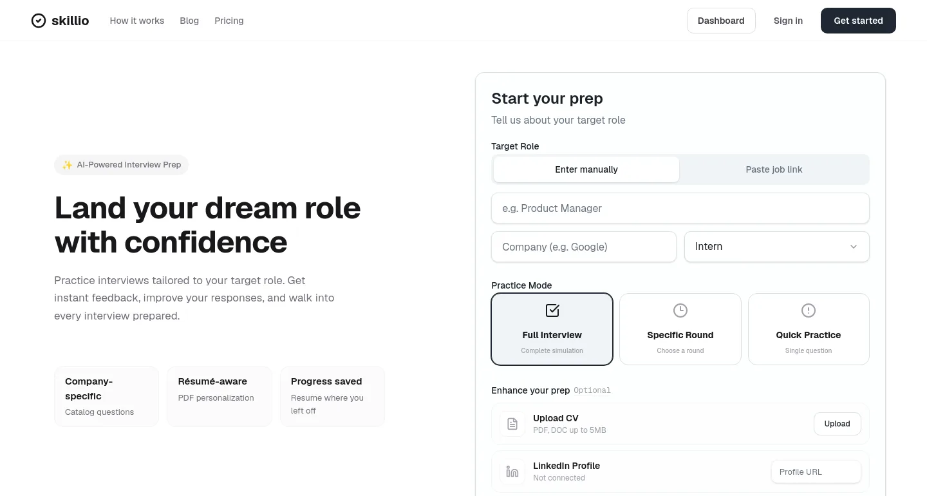Switch to Paste job link tab
927x496 pixels.
774,169
